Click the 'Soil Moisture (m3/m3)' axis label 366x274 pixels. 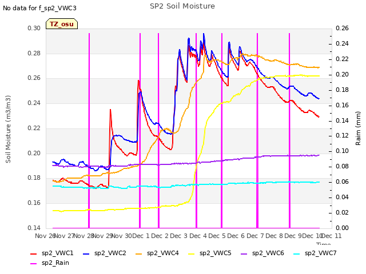8,129
